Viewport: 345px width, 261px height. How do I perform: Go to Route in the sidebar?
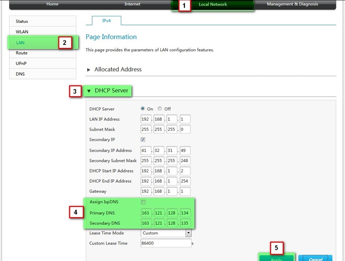pos(22,53)
